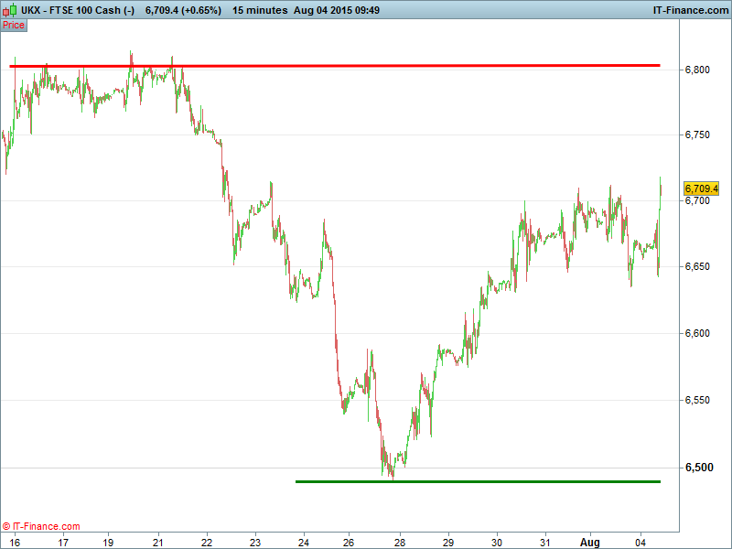Click the 6,709.4 (+0.65%) quote in header
Image resolution: width=732 pixels, height=549 pixels.
point(183,10)
